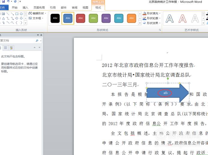This screenshot has width=208, height=155.
Task: Select the 格式 (Format) drawing tools tab
Action: click(x=98, y=8)
